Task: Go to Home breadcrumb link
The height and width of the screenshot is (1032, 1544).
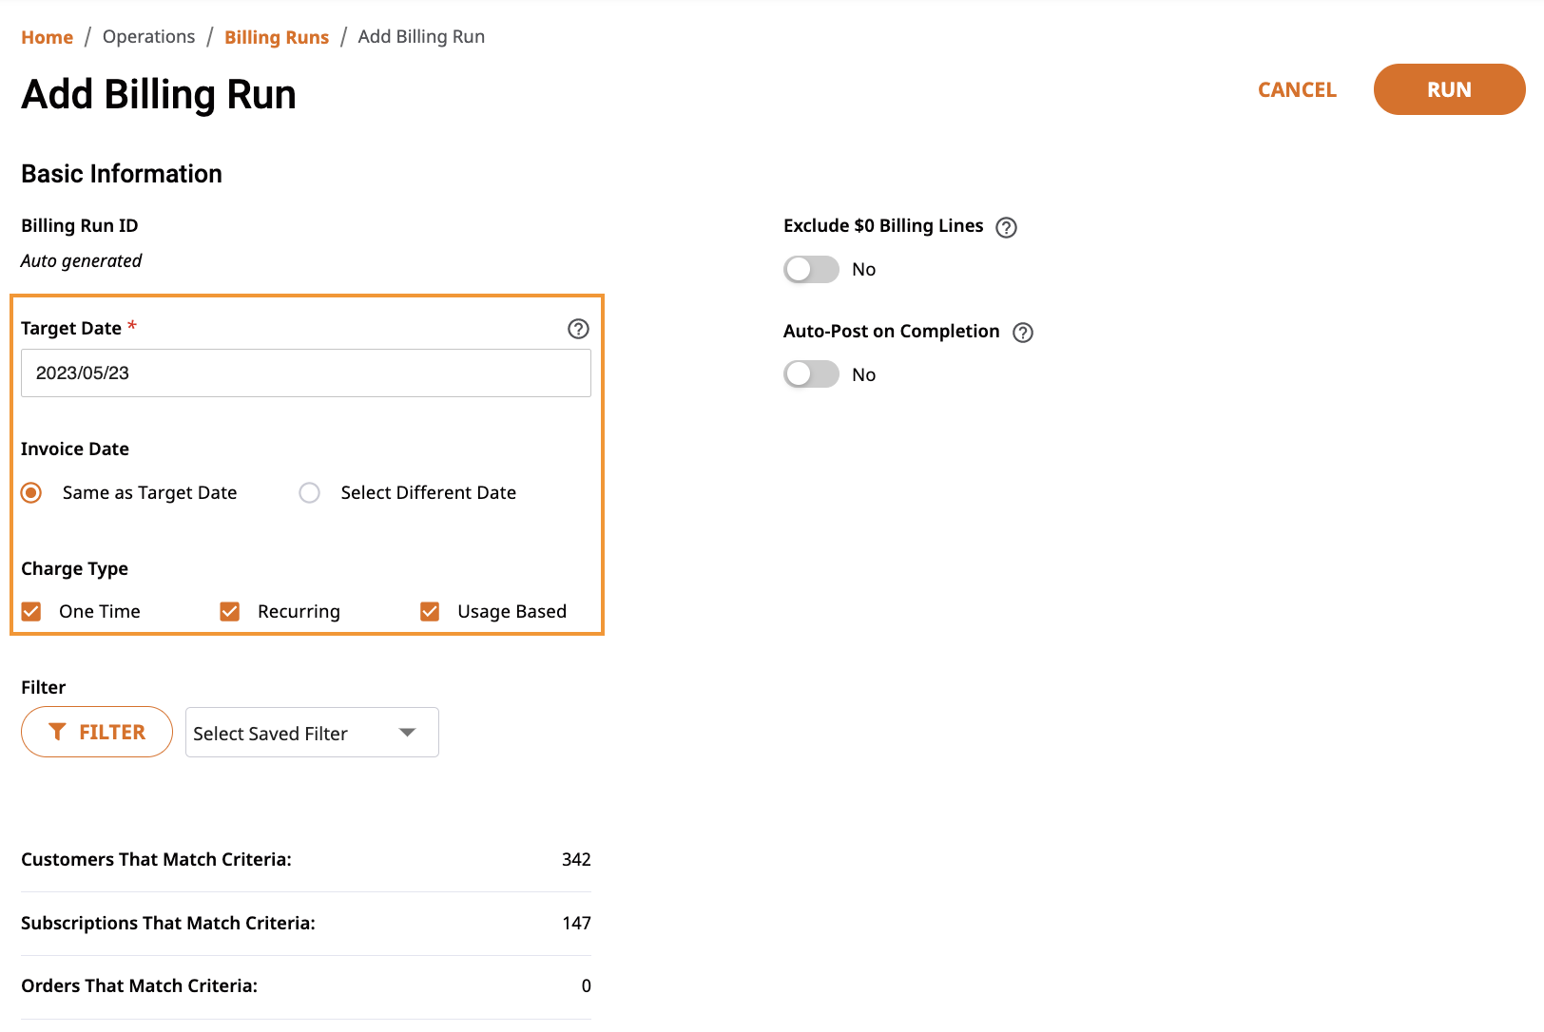Action: pos(48,37)
